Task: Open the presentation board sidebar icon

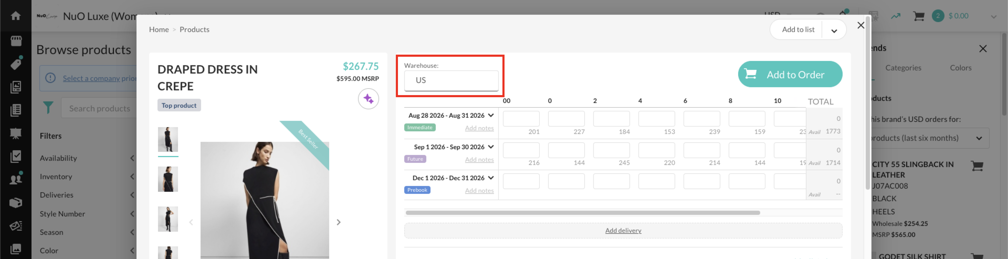Action: (16, 133)
